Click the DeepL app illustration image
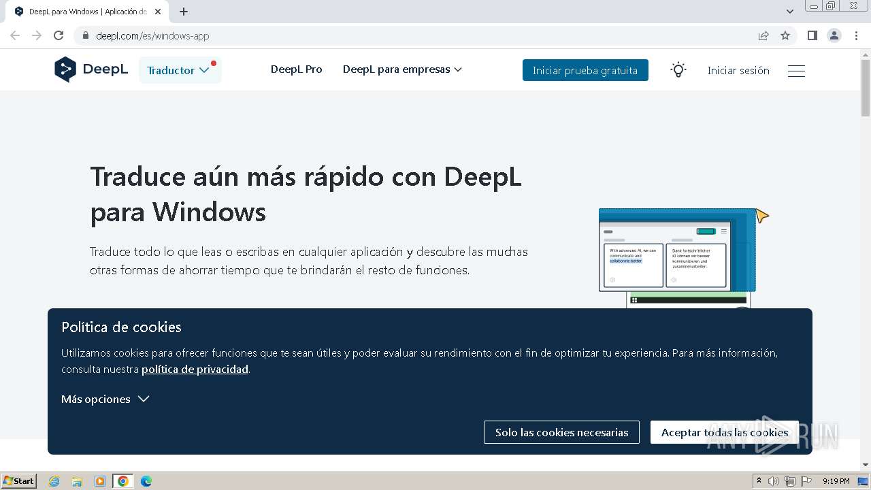 [x=683, y=259]
